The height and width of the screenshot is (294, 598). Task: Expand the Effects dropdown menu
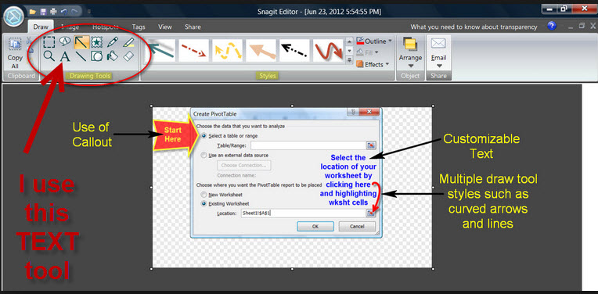[373, 64]
